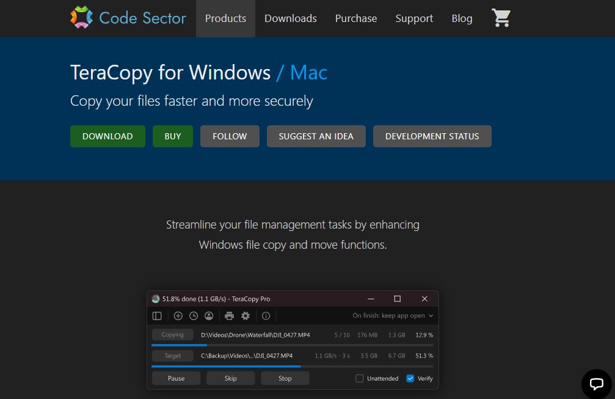Click the '1.3 GB' file size value
This screenshot has height=399, width=615.
396,335
